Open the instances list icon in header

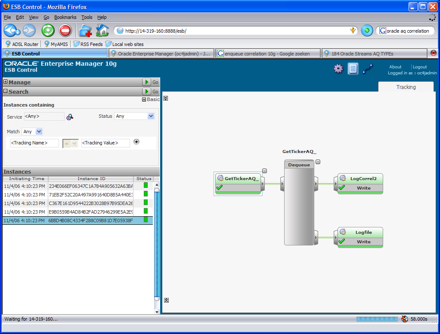[353, 69]
